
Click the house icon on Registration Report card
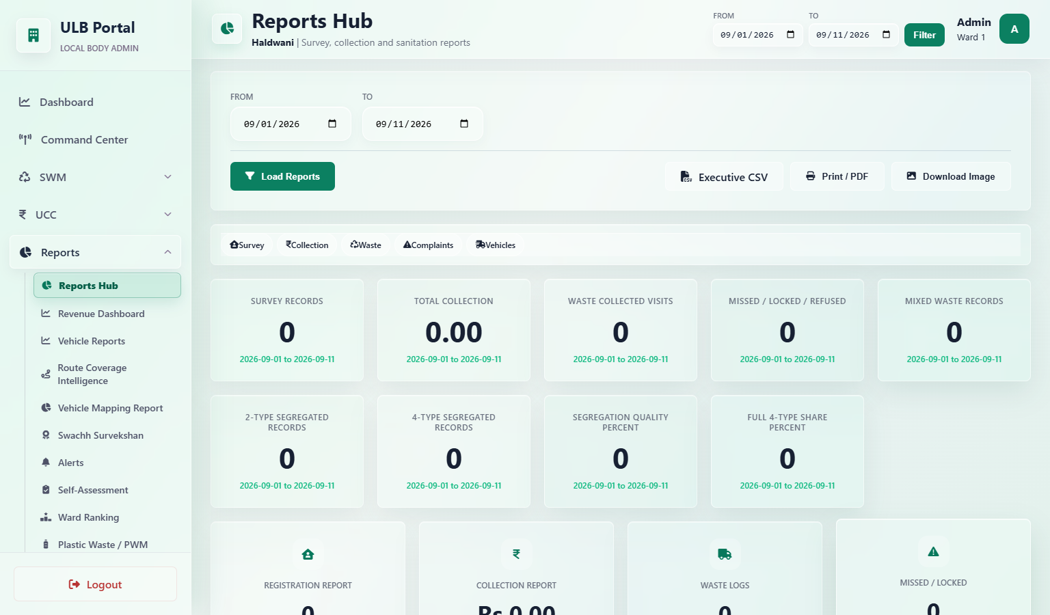click(x=308, y=554)
